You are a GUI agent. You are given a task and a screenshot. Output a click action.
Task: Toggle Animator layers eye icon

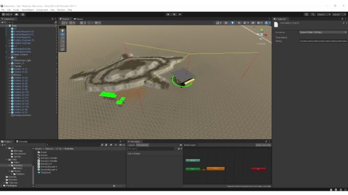181,145
